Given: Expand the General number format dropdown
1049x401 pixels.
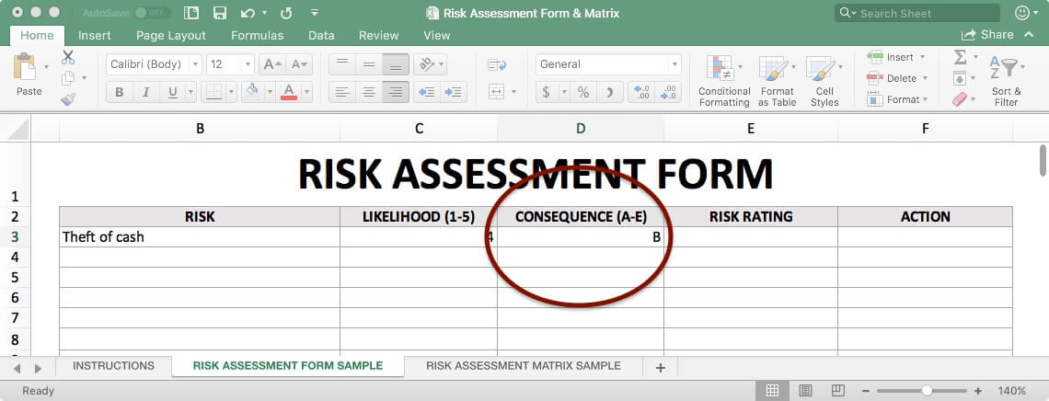Looking at the screenshot, I should [x=674, y=64].
